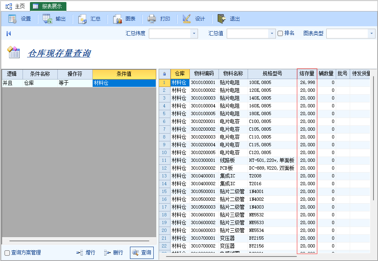This screenshot has width=378, height=261.
Task: Click material code 3010200005
Action: (203, 152)
